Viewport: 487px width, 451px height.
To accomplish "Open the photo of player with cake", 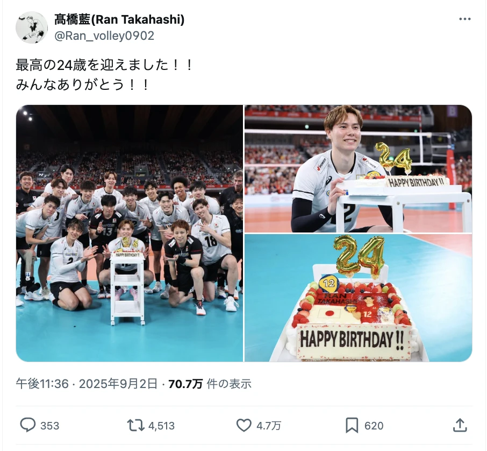I will 358,168.
